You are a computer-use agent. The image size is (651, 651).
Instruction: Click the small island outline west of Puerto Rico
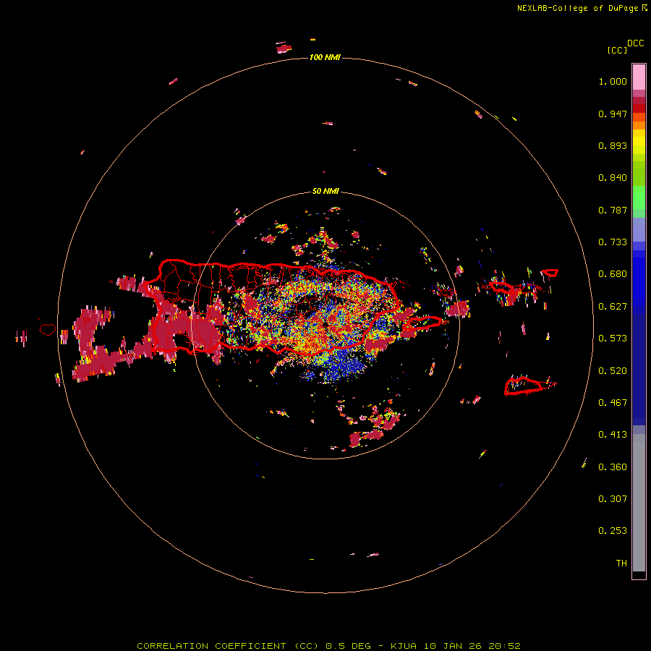click(48, 330)
